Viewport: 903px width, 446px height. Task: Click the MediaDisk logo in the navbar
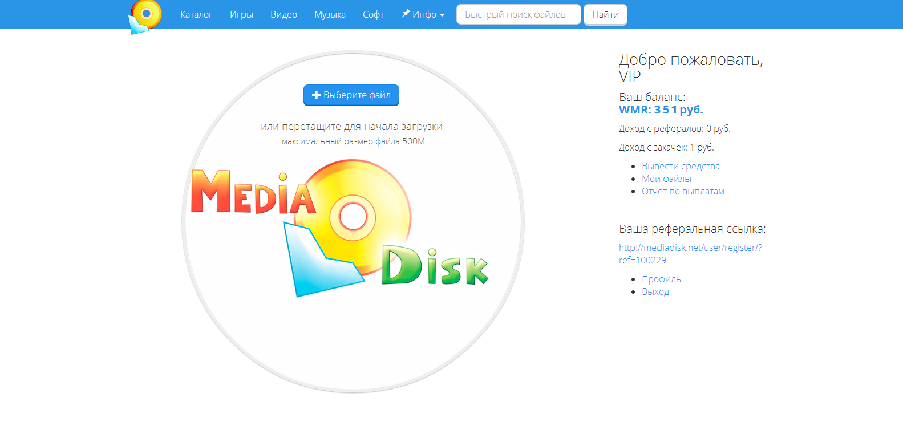[145, 17]
